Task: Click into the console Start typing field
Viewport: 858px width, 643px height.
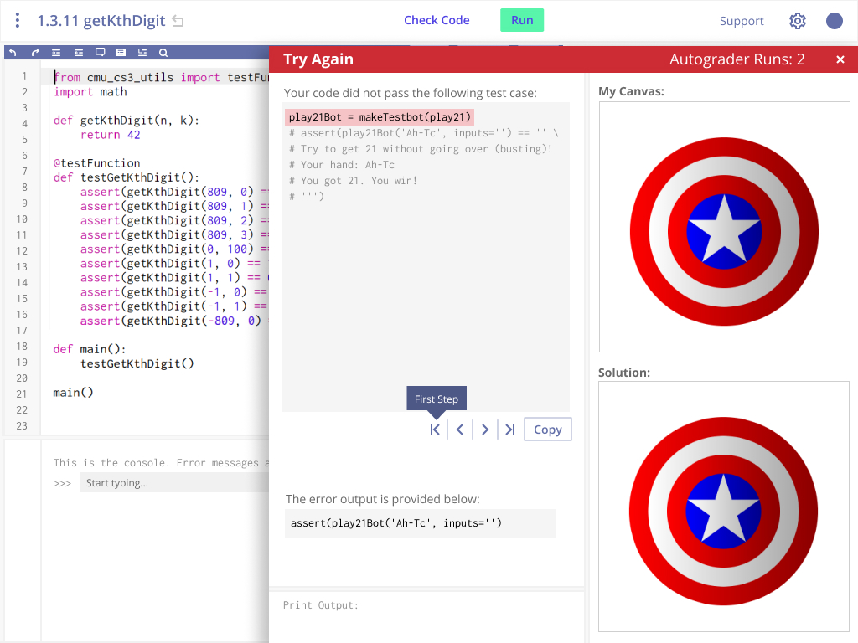Action: pos(174,483)
